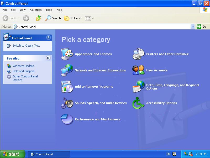
Task: Click the Search magnifier toolbar button
Action: coord(53,18)
